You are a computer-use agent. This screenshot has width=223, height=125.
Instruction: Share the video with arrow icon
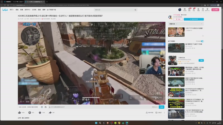(50, 112)
